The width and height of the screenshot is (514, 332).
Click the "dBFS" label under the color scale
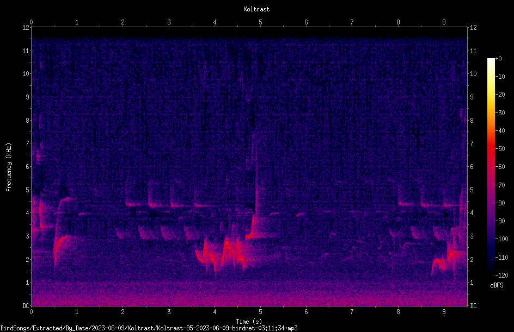[x=497, y=285]
